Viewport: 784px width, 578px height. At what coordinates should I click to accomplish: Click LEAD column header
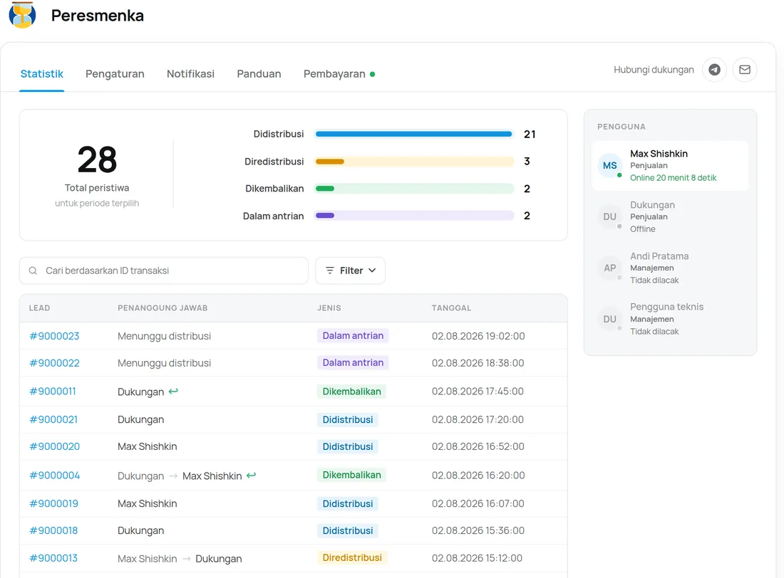click(39, 308)
